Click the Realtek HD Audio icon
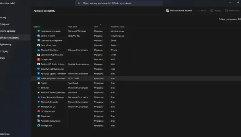The width and height of the screenshot is (241, 137). point(38,64)
